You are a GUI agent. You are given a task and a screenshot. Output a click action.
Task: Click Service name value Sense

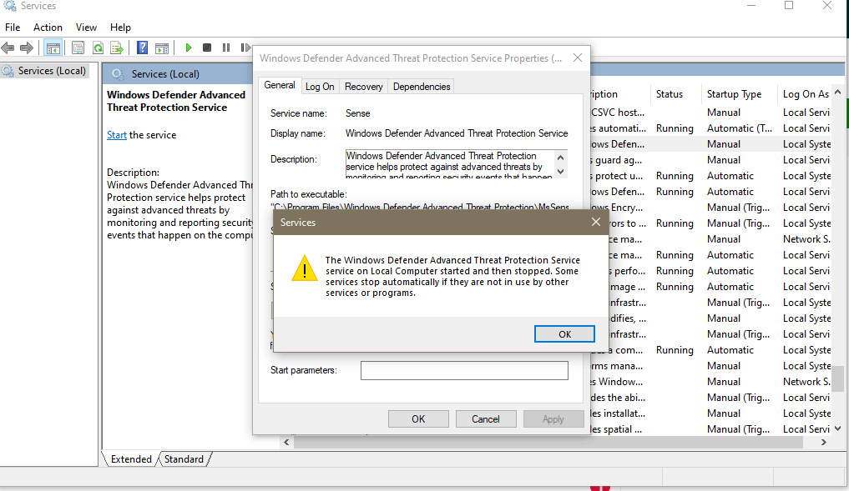point(358,113)
